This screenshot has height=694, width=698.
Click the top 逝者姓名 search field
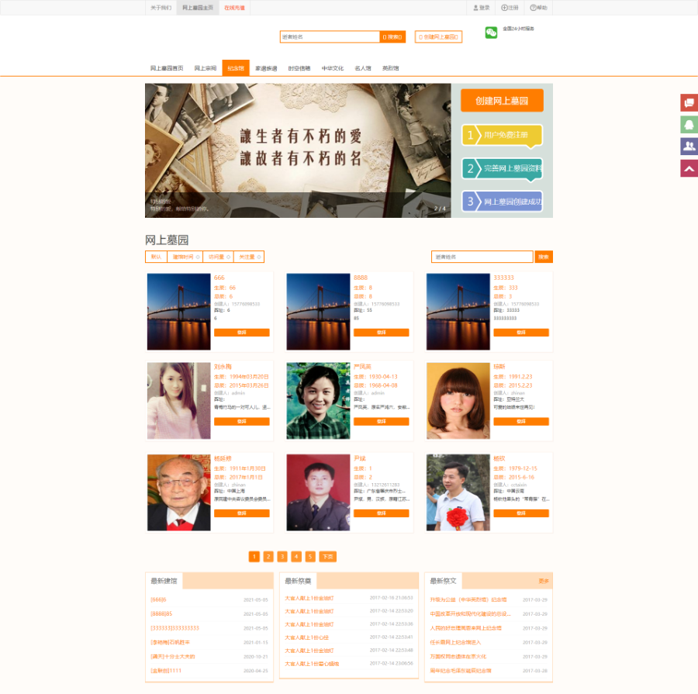330,37
